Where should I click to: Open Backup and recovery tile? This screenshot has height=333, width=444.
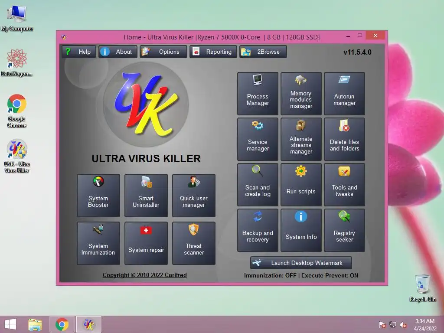pos(258,231)
